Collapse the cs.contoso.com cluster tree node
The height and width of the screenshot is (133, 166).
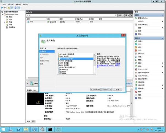click(x=2, y=14)
